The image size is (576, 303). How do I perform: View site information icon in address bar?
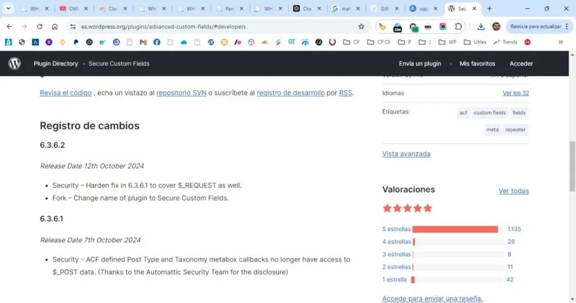73,26
